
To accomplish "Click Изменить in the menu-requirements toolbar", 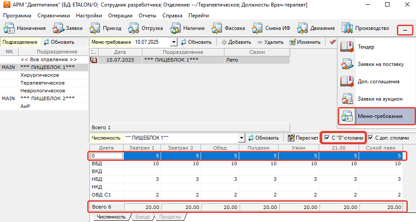I will (x=305, y=42).
